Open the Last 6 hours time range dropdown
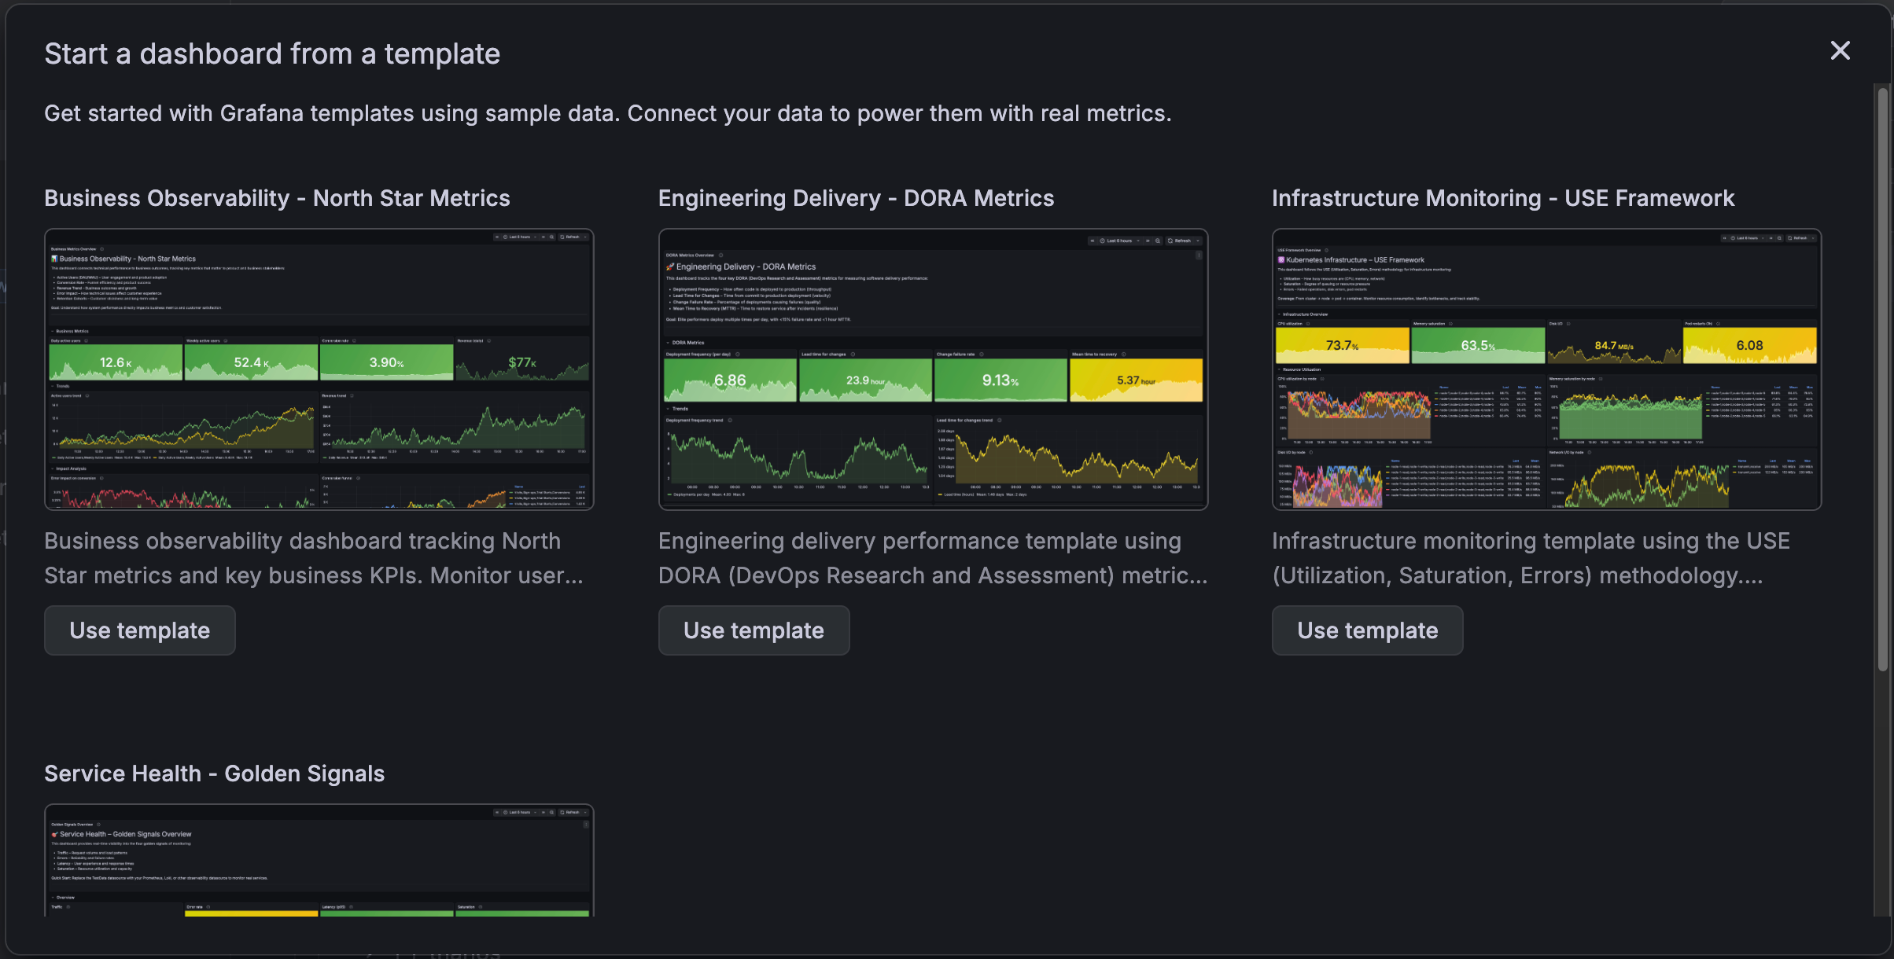 point(519,237)
